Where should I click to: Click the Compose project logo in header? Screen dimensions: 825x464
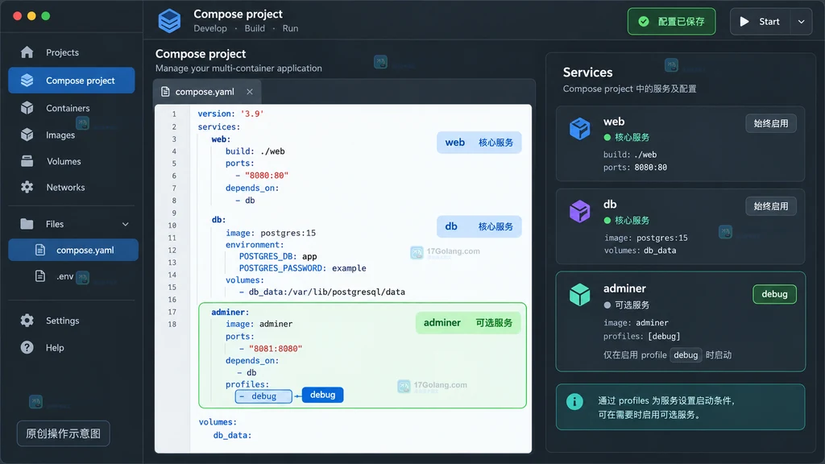coord(169,21)
